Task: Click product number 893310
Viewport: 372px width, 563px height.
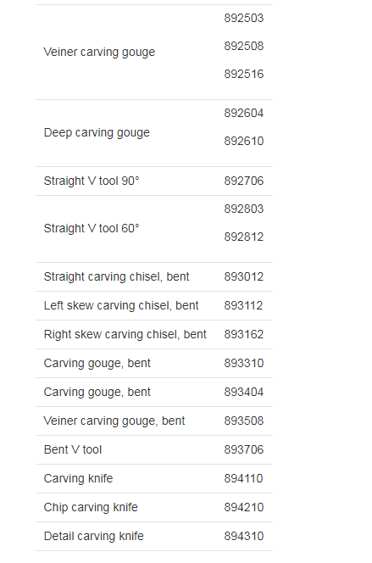Action: pyautogui.click(x=243, y=364)
